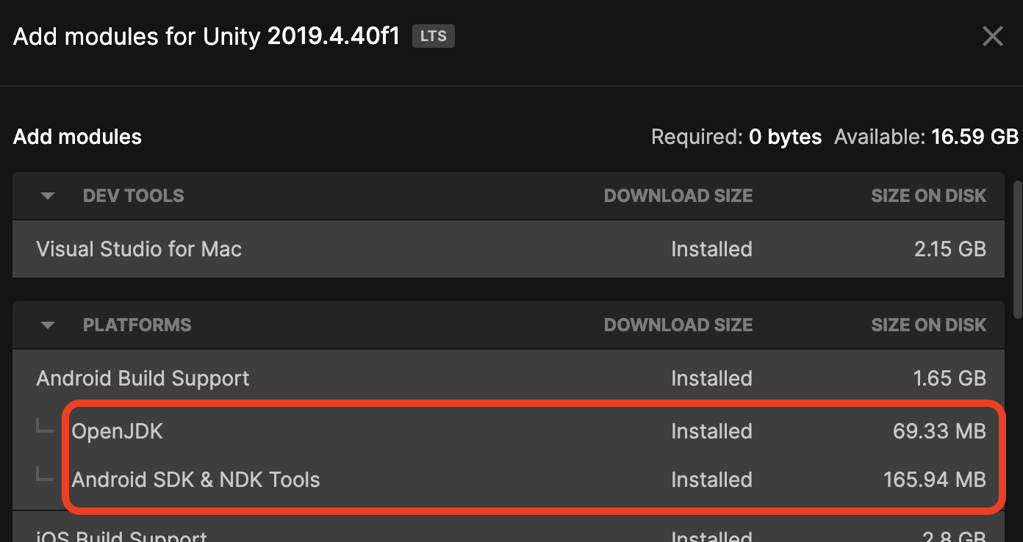
Task: Click the Installed status of OpenJDK
Action: tap(711, 431)
